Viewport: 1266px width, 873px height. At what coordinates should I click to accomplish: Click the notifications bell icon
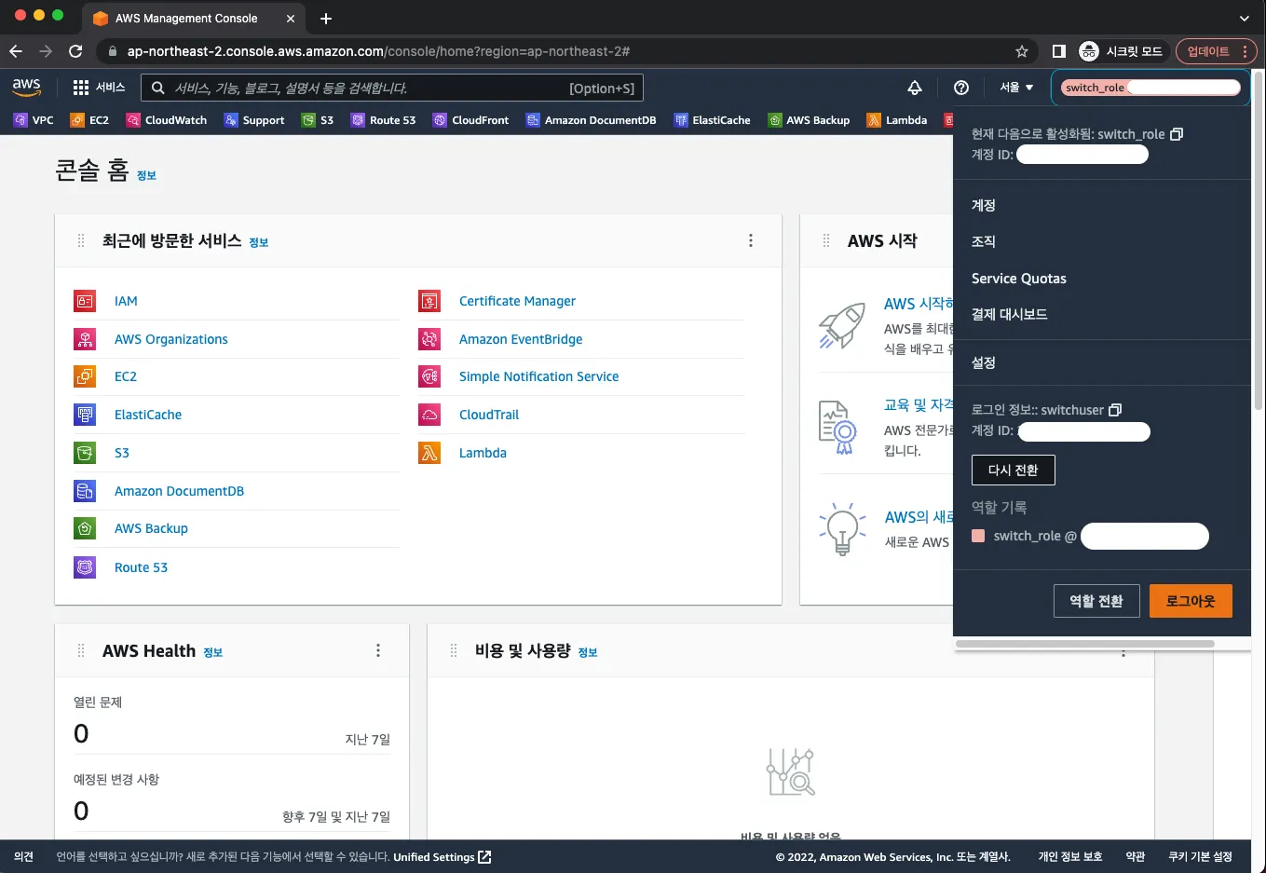pyautogui.click(x=915, y=88)
